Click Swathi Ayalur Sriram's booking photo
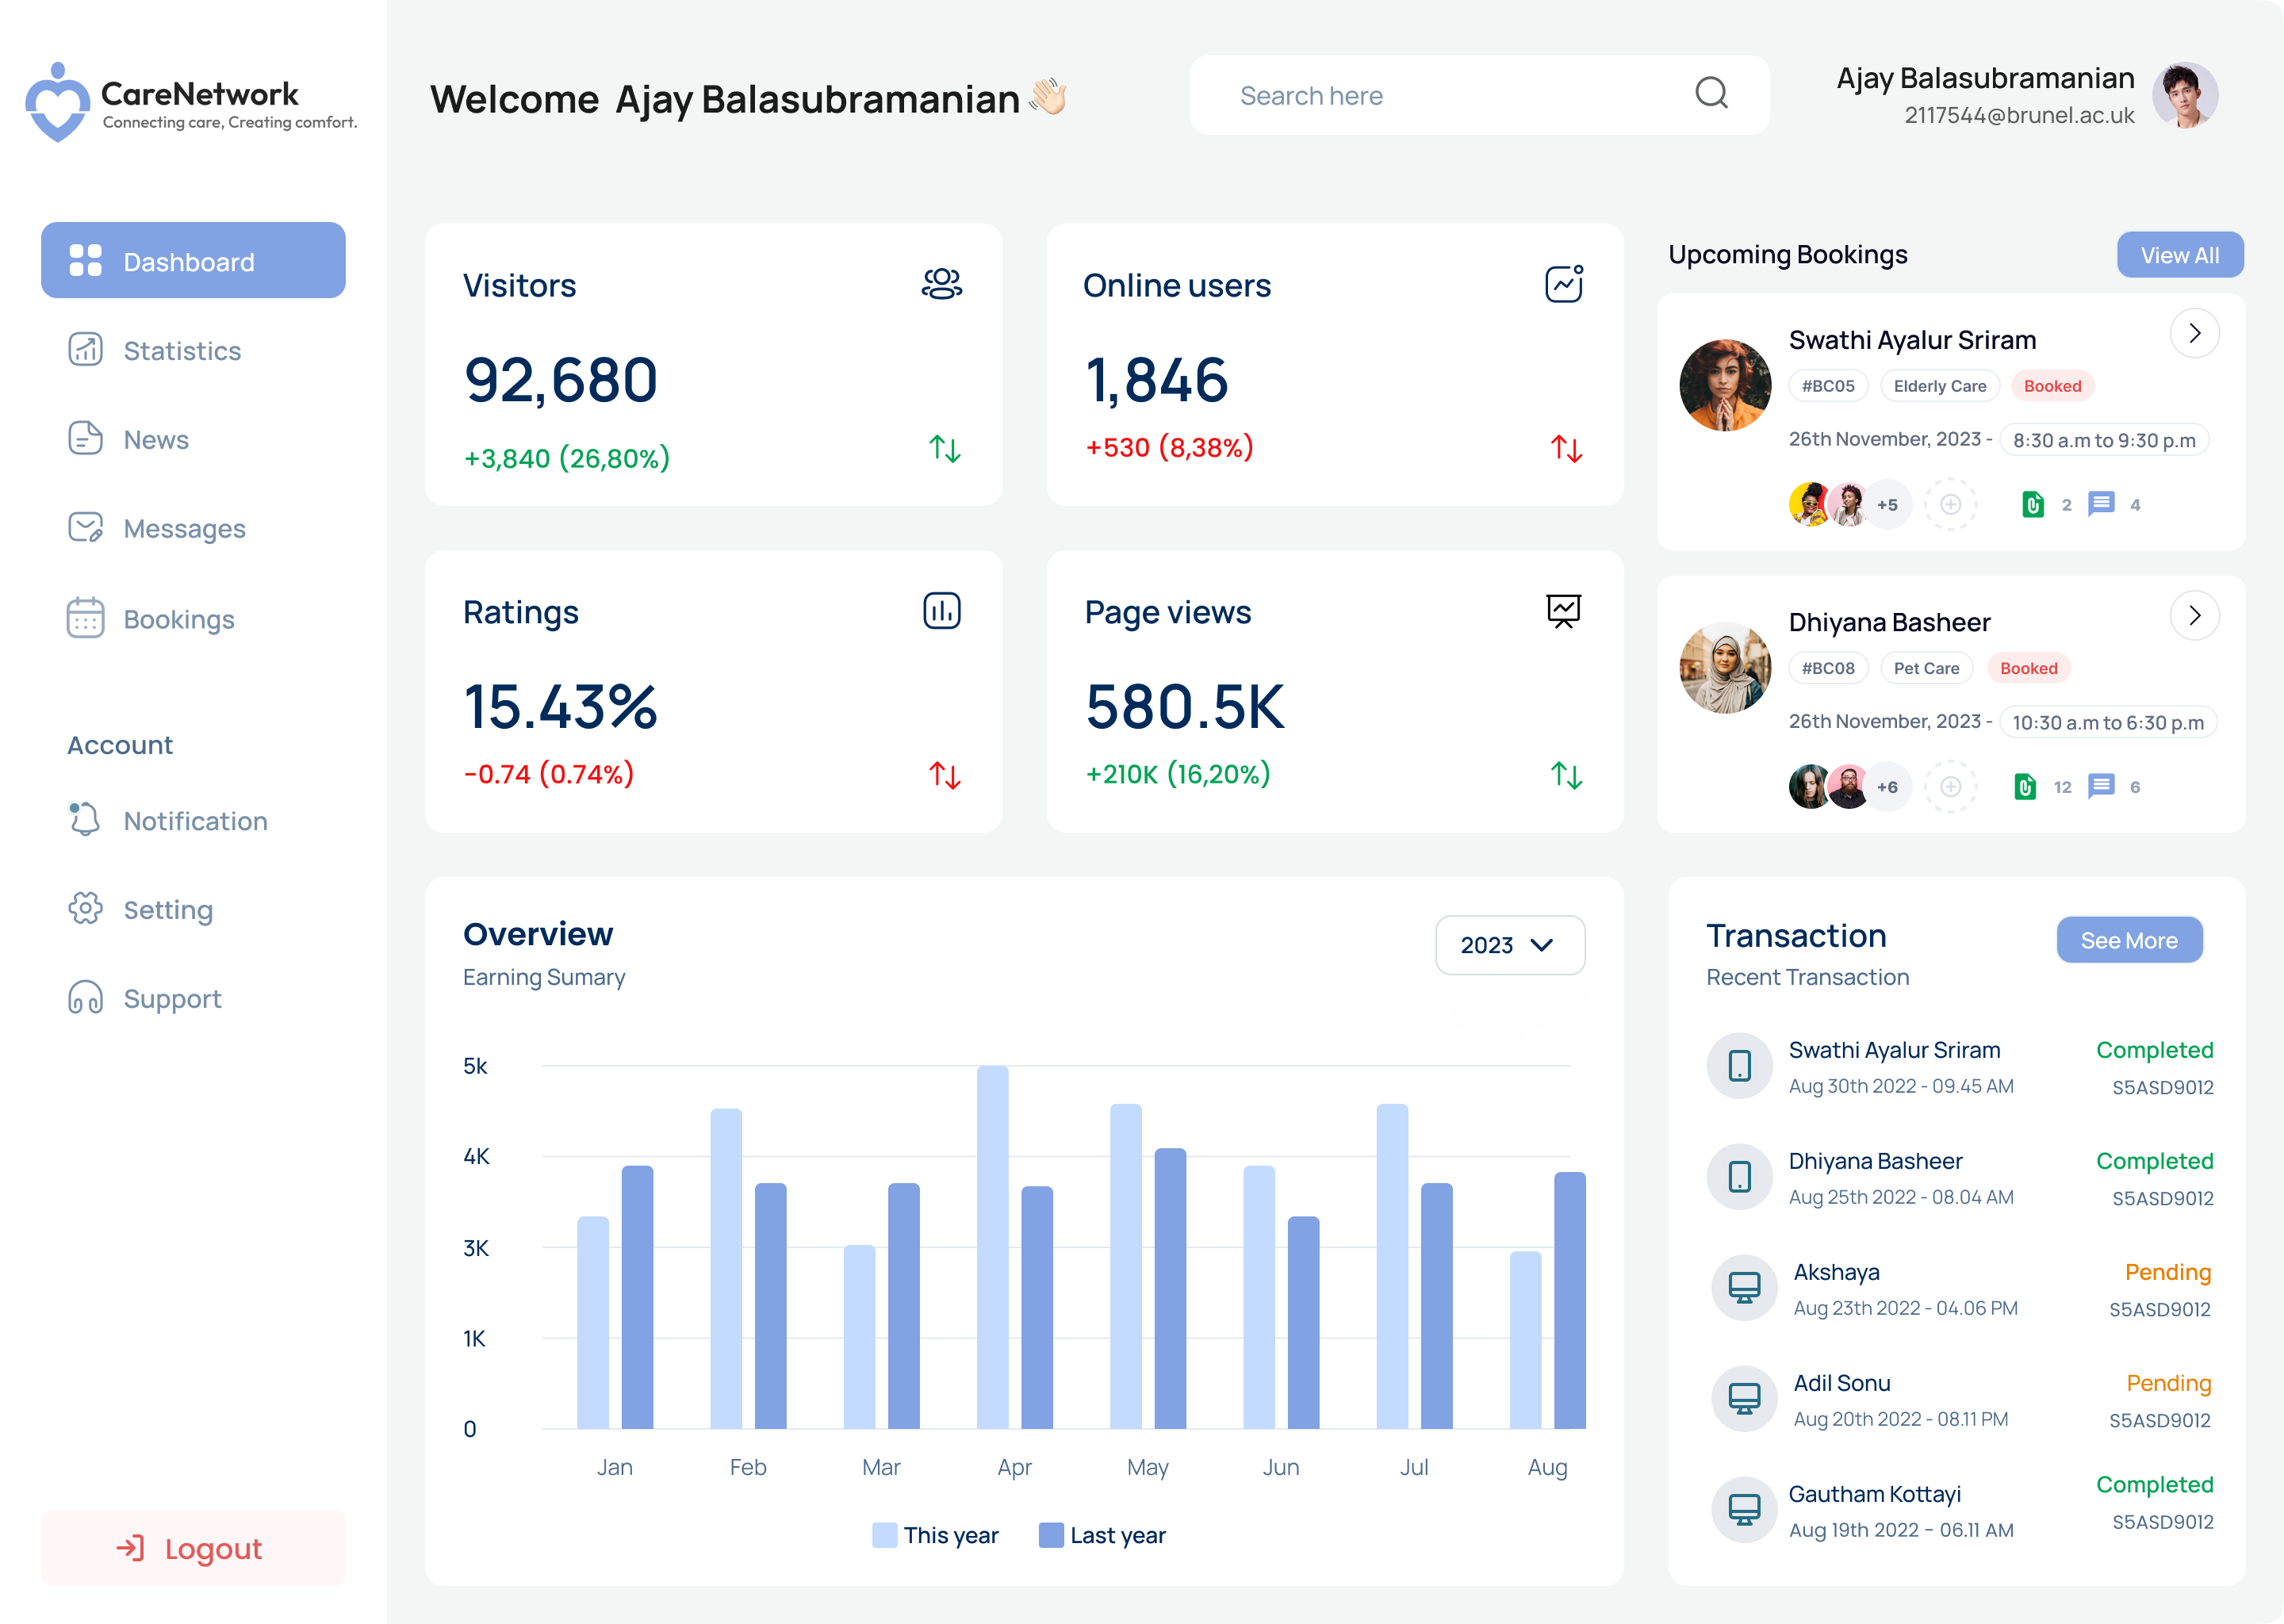The image size is (2284, 1624). coord(1724,385)
